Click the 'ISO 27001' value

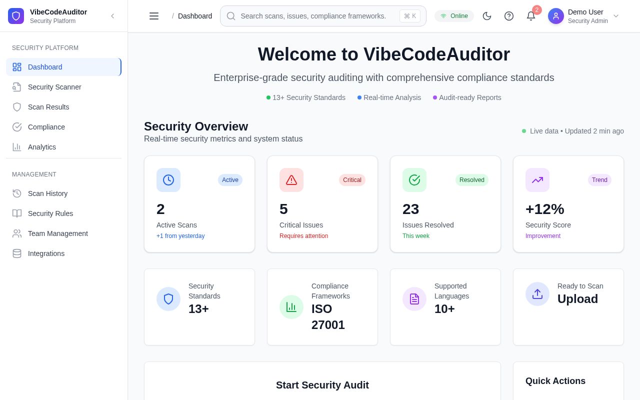328,317
